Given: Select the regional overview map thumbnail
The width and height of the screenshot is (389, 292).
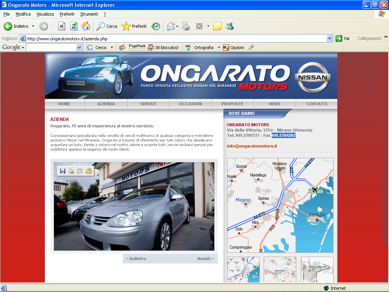Looking at the screenshot, I should click(244, 270).
